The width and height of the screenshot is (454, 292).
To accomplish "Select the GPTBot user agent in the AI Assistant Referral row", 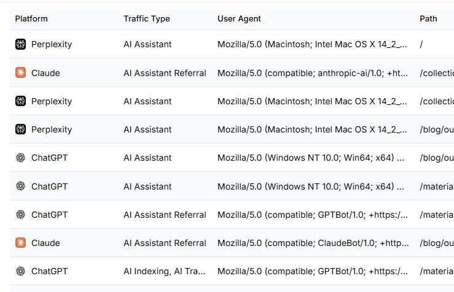I will tap(313, 215).
